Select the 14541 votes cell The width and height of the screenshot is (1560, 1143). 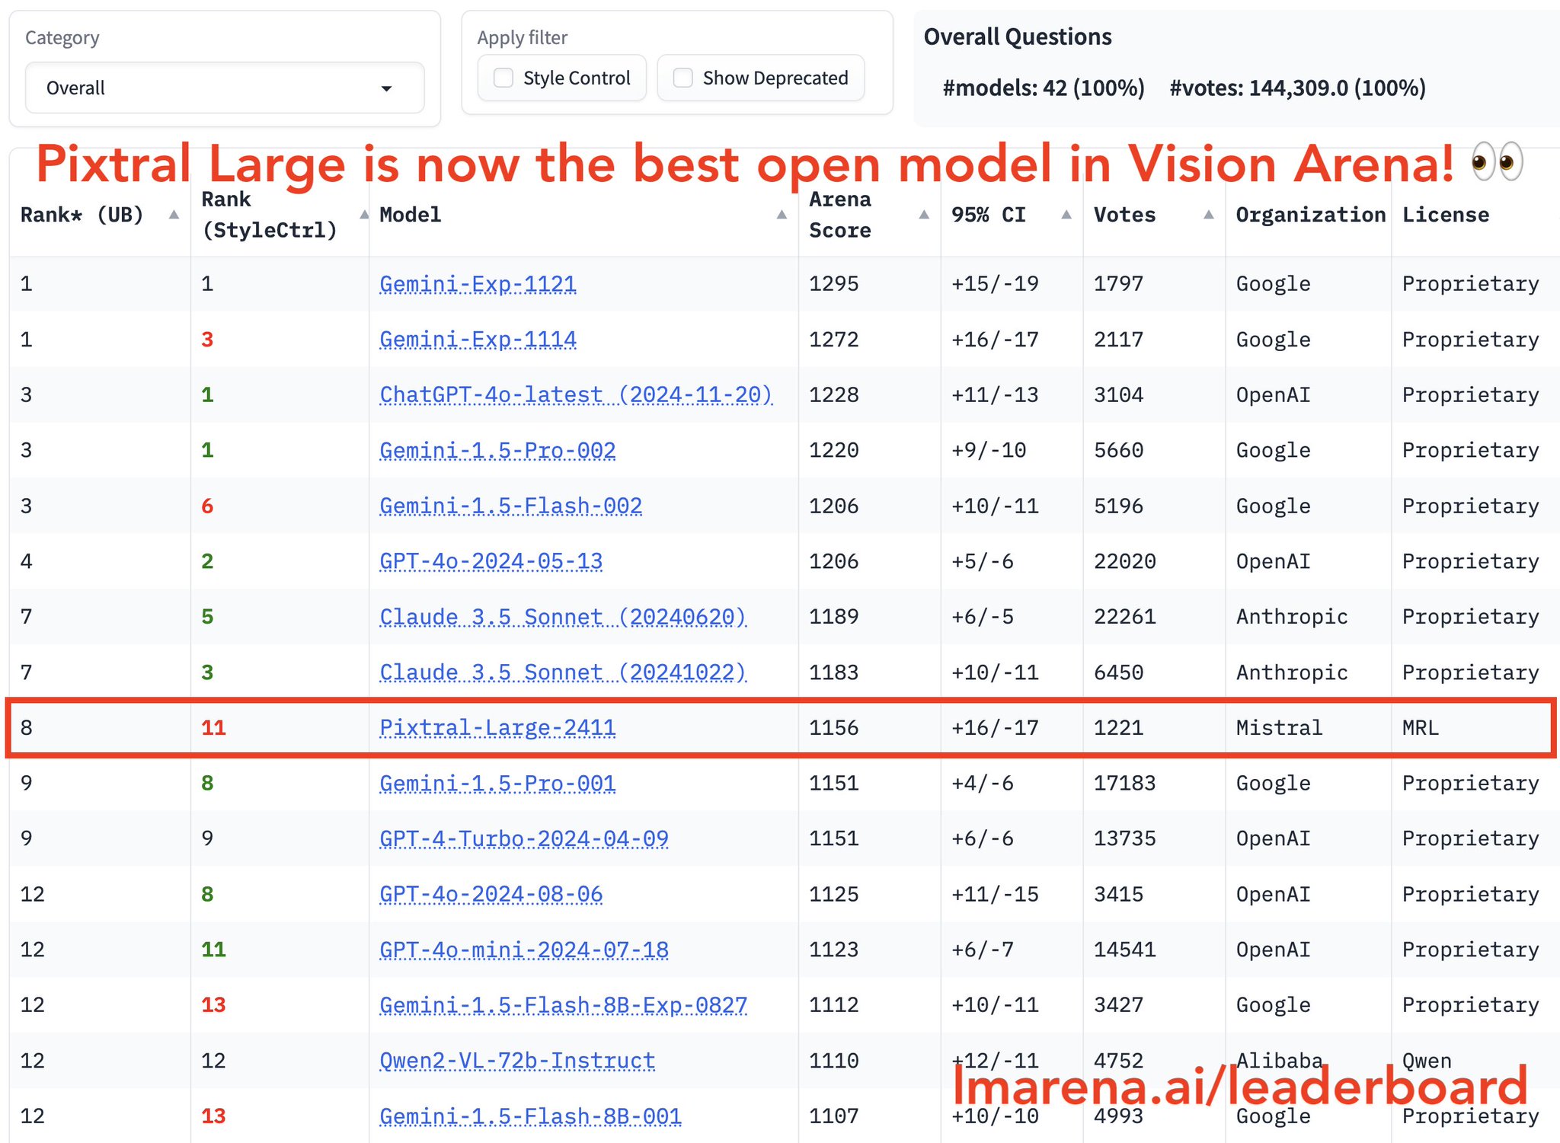1125,950
